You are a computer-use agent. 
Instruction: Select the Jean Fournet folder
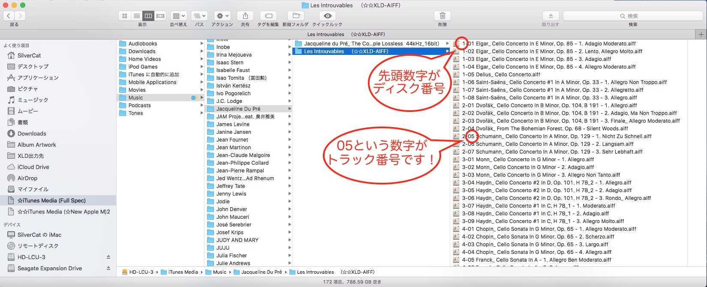point(232,139)
